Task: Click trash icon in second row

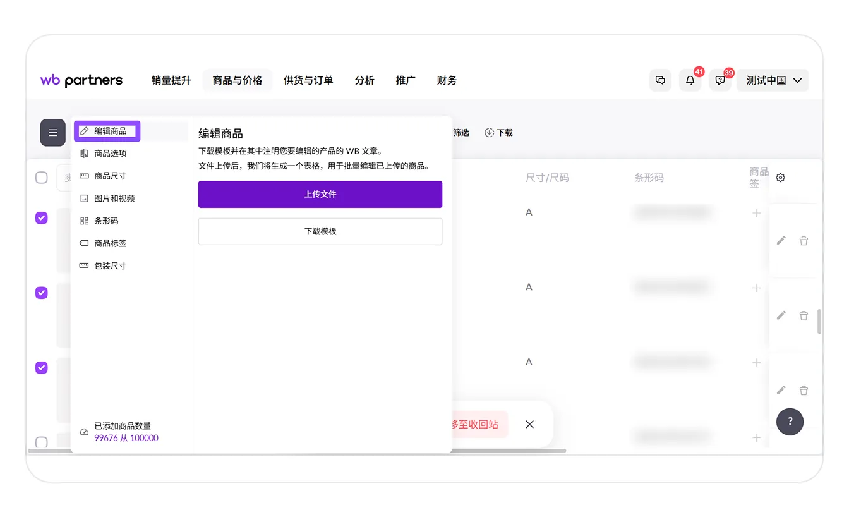Action: pyautogui.click(x=804, y=315)
